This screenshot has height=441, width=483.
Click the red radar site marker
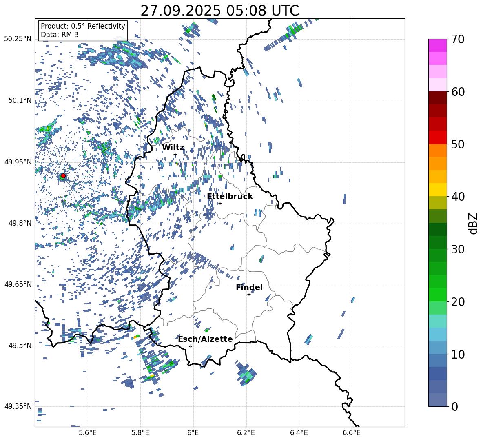(x=63, y=176)
